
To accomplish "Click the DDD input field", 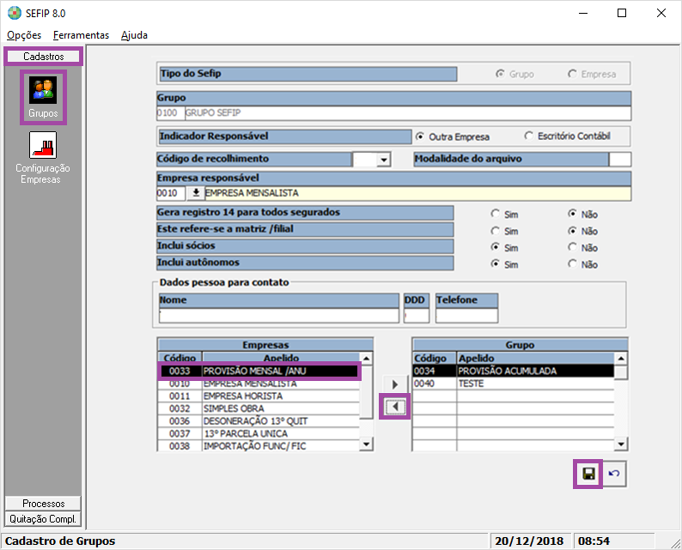I will point(417,316).
